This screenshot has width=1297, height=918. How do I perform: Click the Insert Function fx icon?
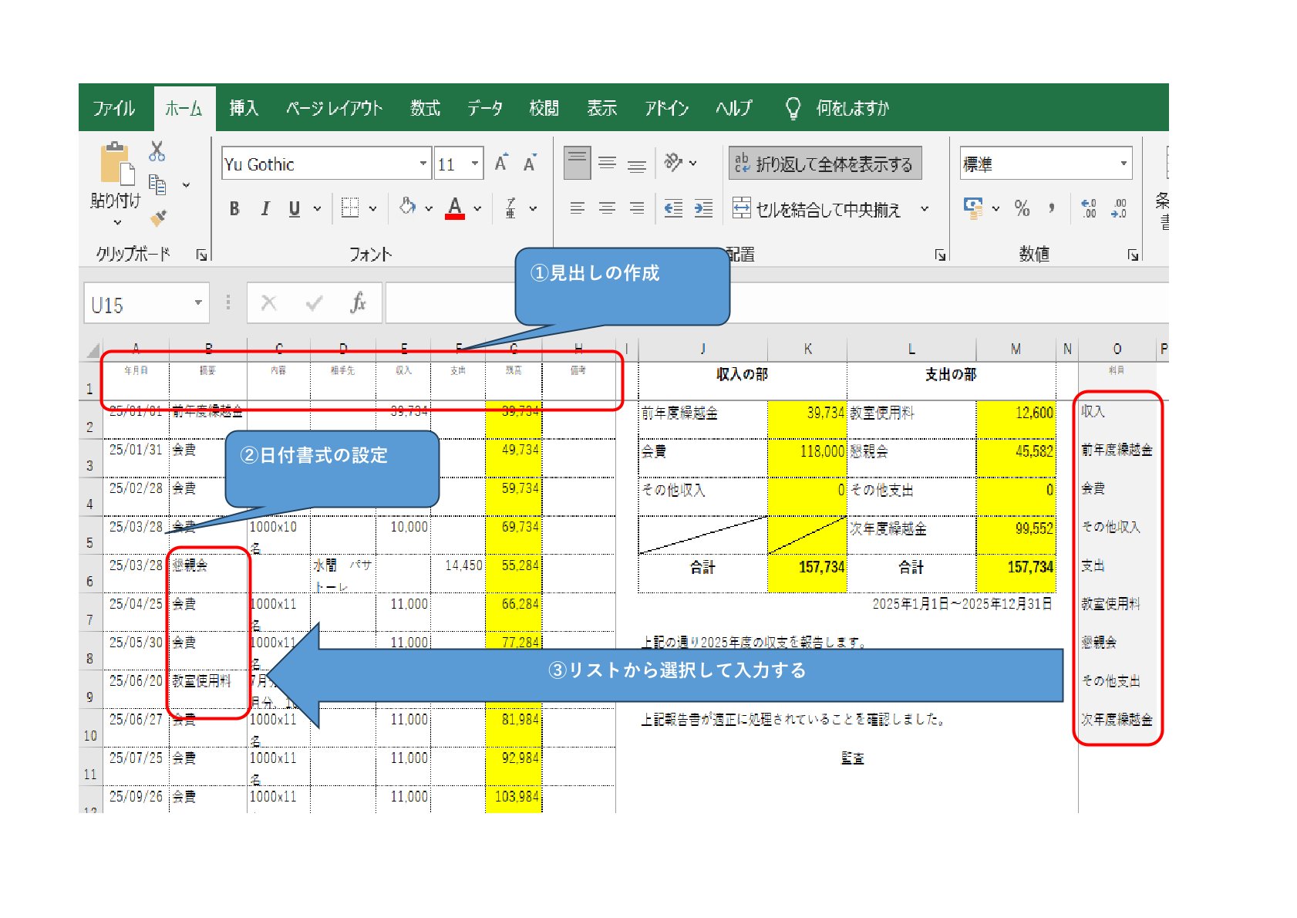pos(357,303)
